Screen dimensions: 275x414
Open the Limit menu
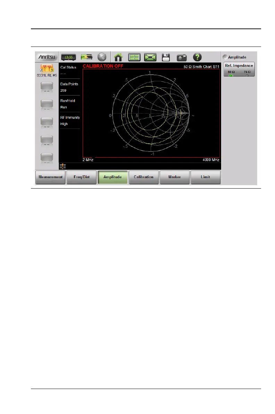tap(205, 177)
